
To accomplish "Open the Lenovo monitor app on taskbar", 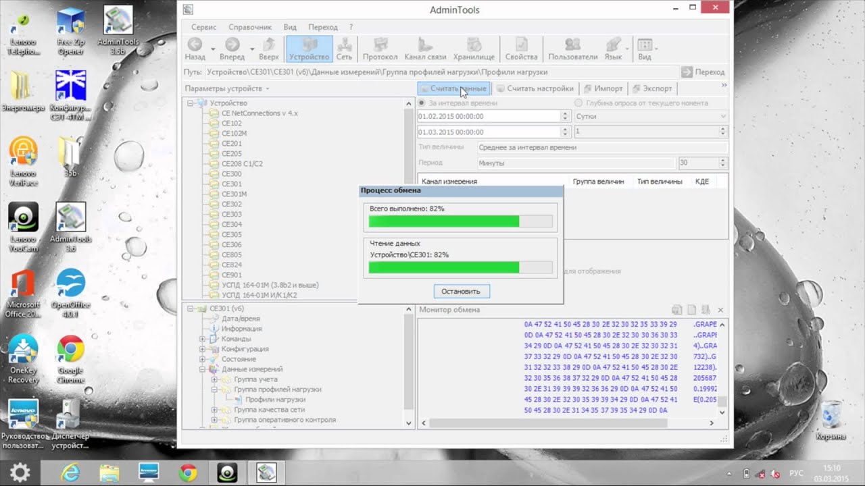I will tap(149, 473).
